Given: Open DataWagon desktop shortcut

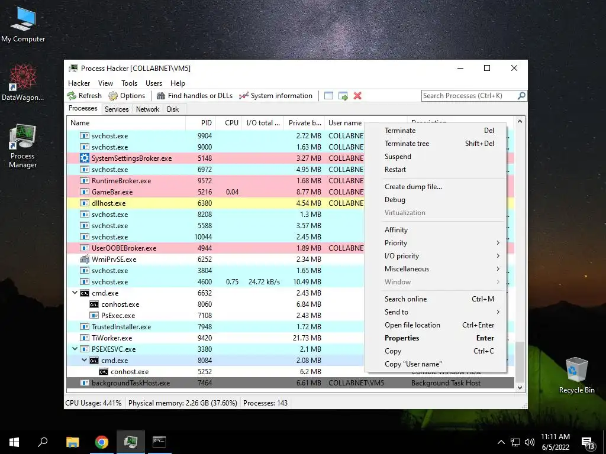Looking at the screenshot, I should point(23,82).
